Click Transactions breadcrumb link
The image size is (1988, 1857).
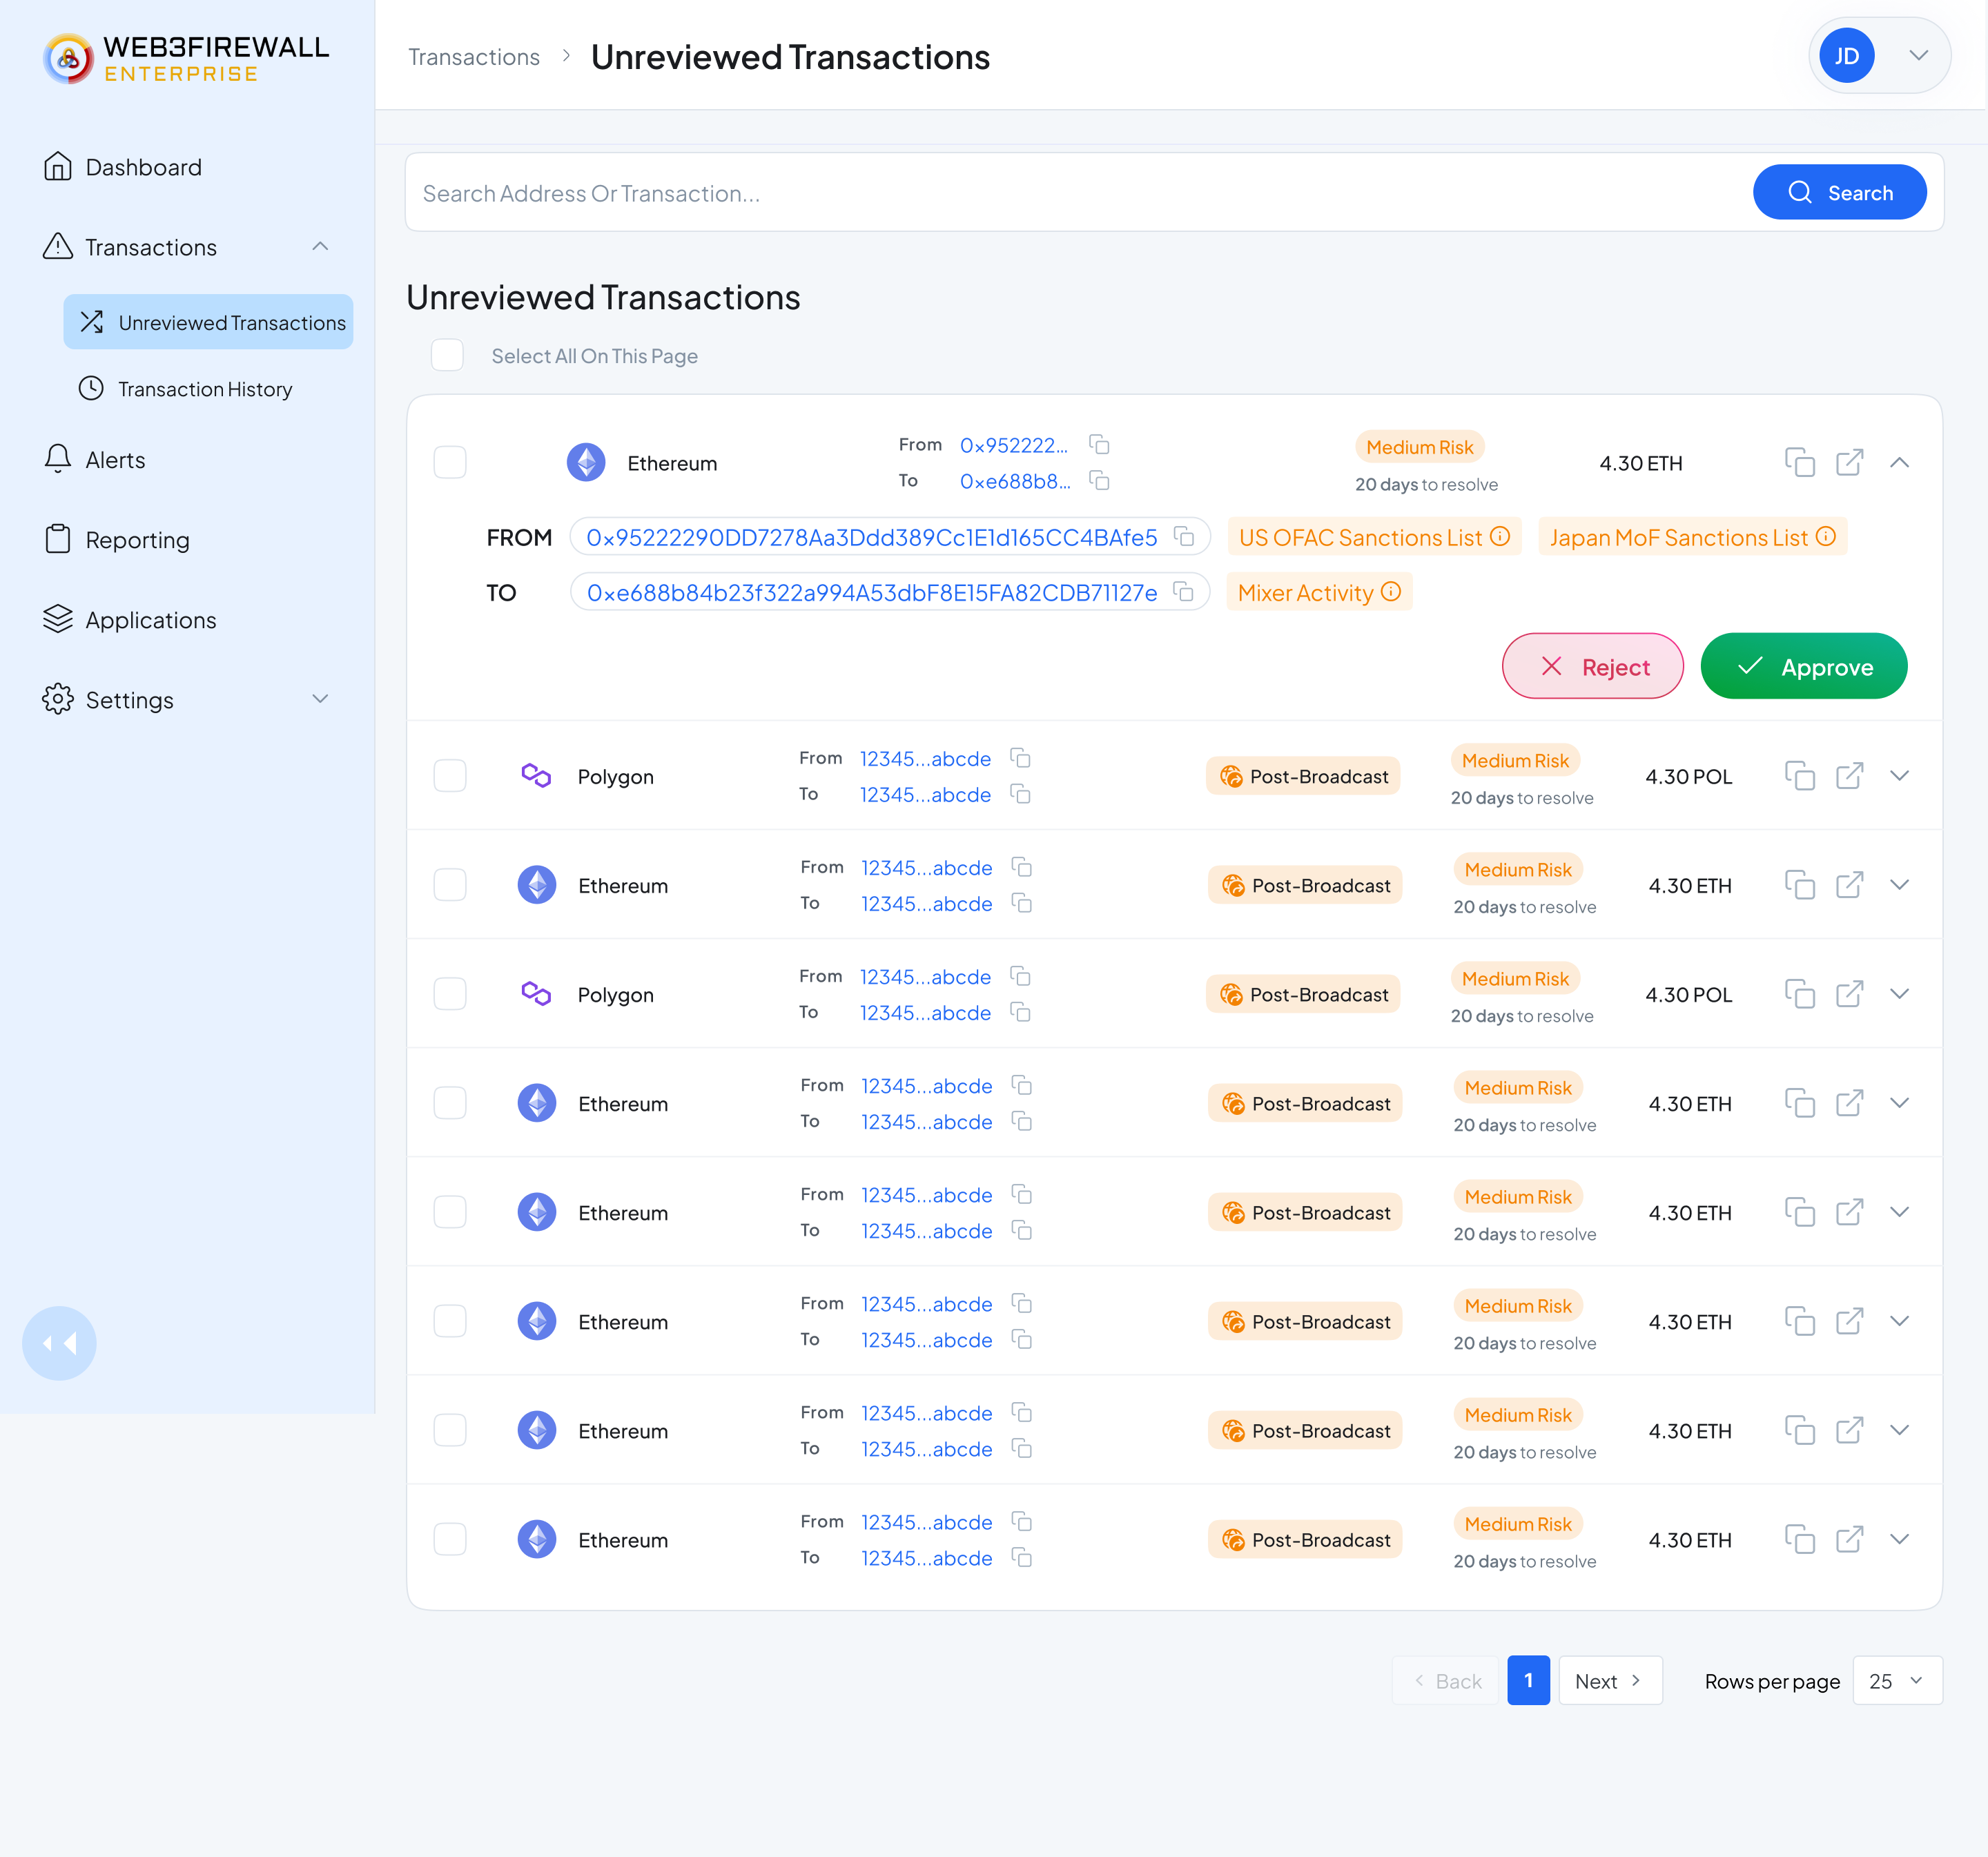474,57
